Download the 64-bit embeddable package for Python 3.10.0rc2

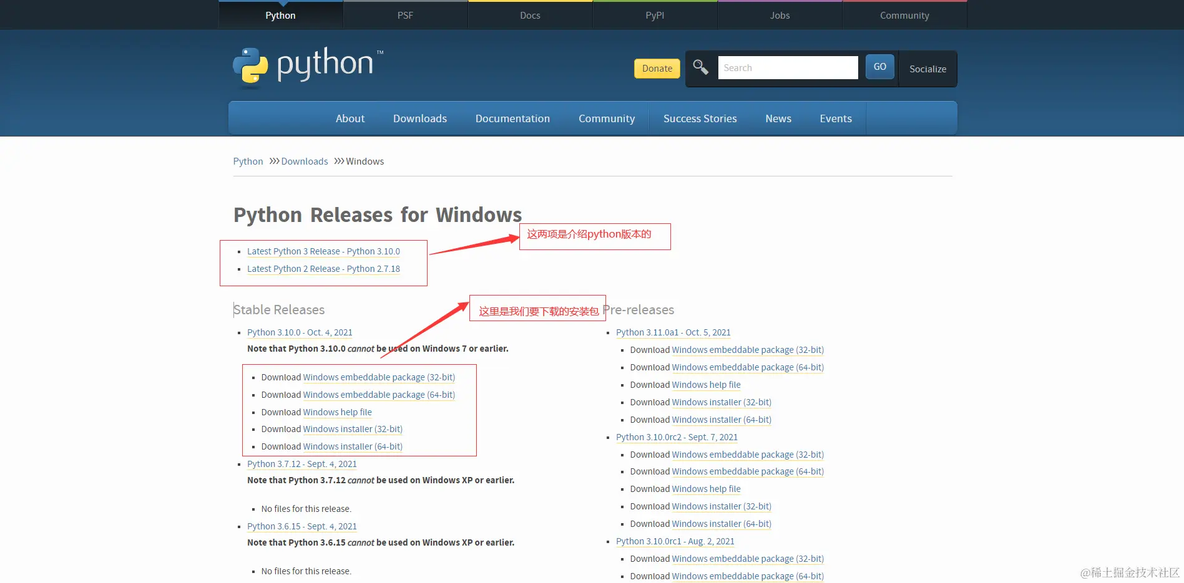[748, 471]
